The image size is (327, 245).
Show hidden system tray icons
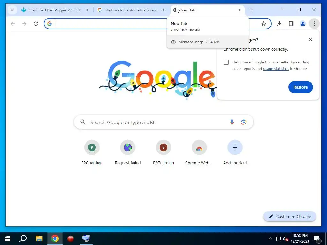(270, 239)
